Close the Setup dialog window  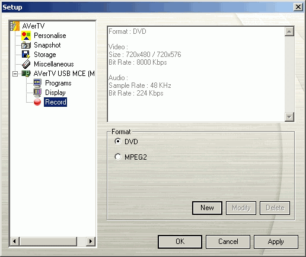click(298, 7)
